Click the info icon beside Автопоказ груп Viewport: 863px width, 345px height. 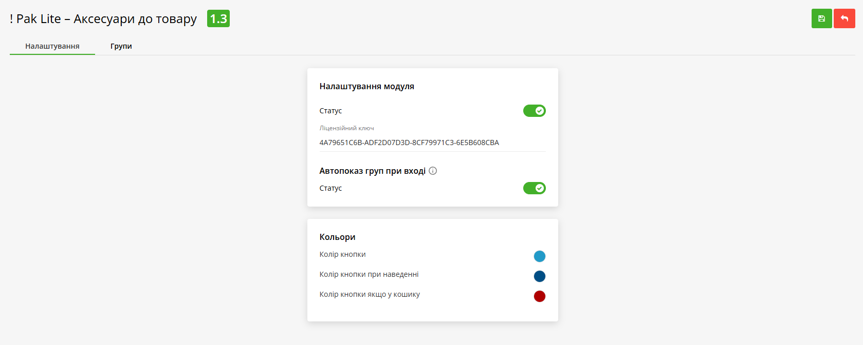(433, 171)
